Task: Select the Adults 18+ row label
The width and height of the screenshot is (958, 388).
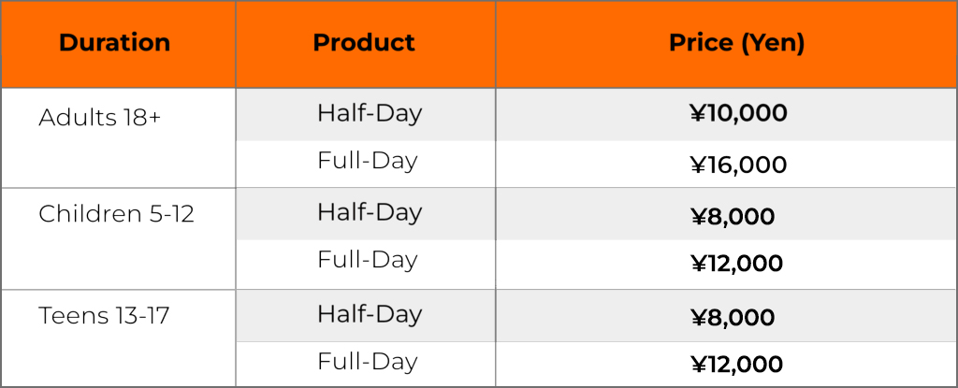Action: [x=100, y=118]
